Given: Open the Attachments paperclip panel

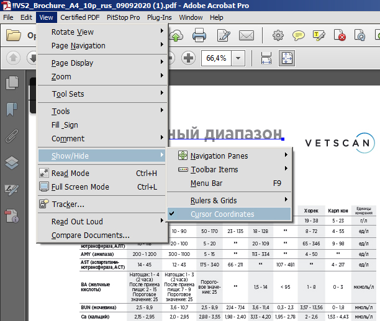Looking at the screenshot, I should coord(12,136).
